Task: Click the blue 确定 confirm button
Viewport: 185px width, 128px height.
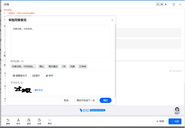Action: click(105, 100)
